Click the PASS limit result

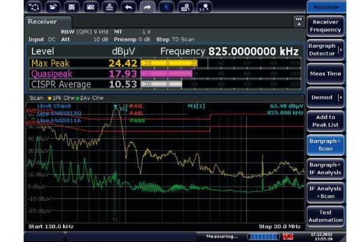pyautogui.click(x=138, y=121)
